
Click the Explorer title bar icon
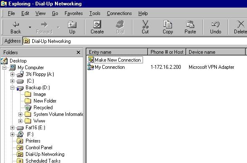pyautogui.click(x=4, y=4)
